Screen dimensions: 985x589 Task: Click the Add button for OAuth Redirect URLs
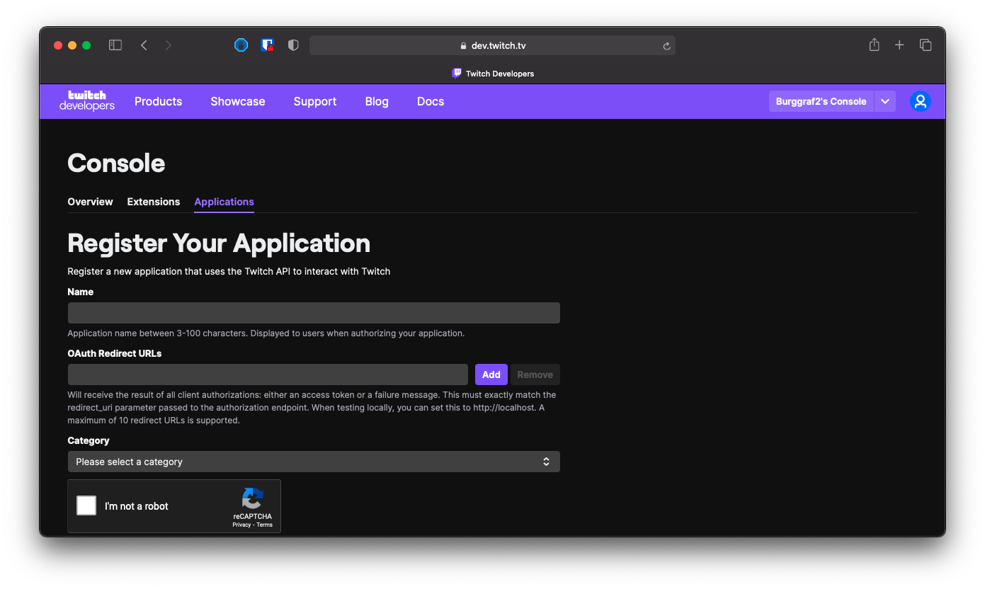(x=491, y=374)
